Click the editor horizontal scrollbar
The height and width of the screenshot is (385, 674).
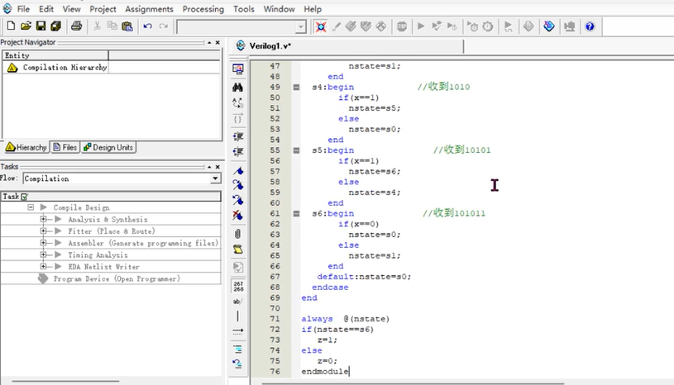[x=413, y=383]
